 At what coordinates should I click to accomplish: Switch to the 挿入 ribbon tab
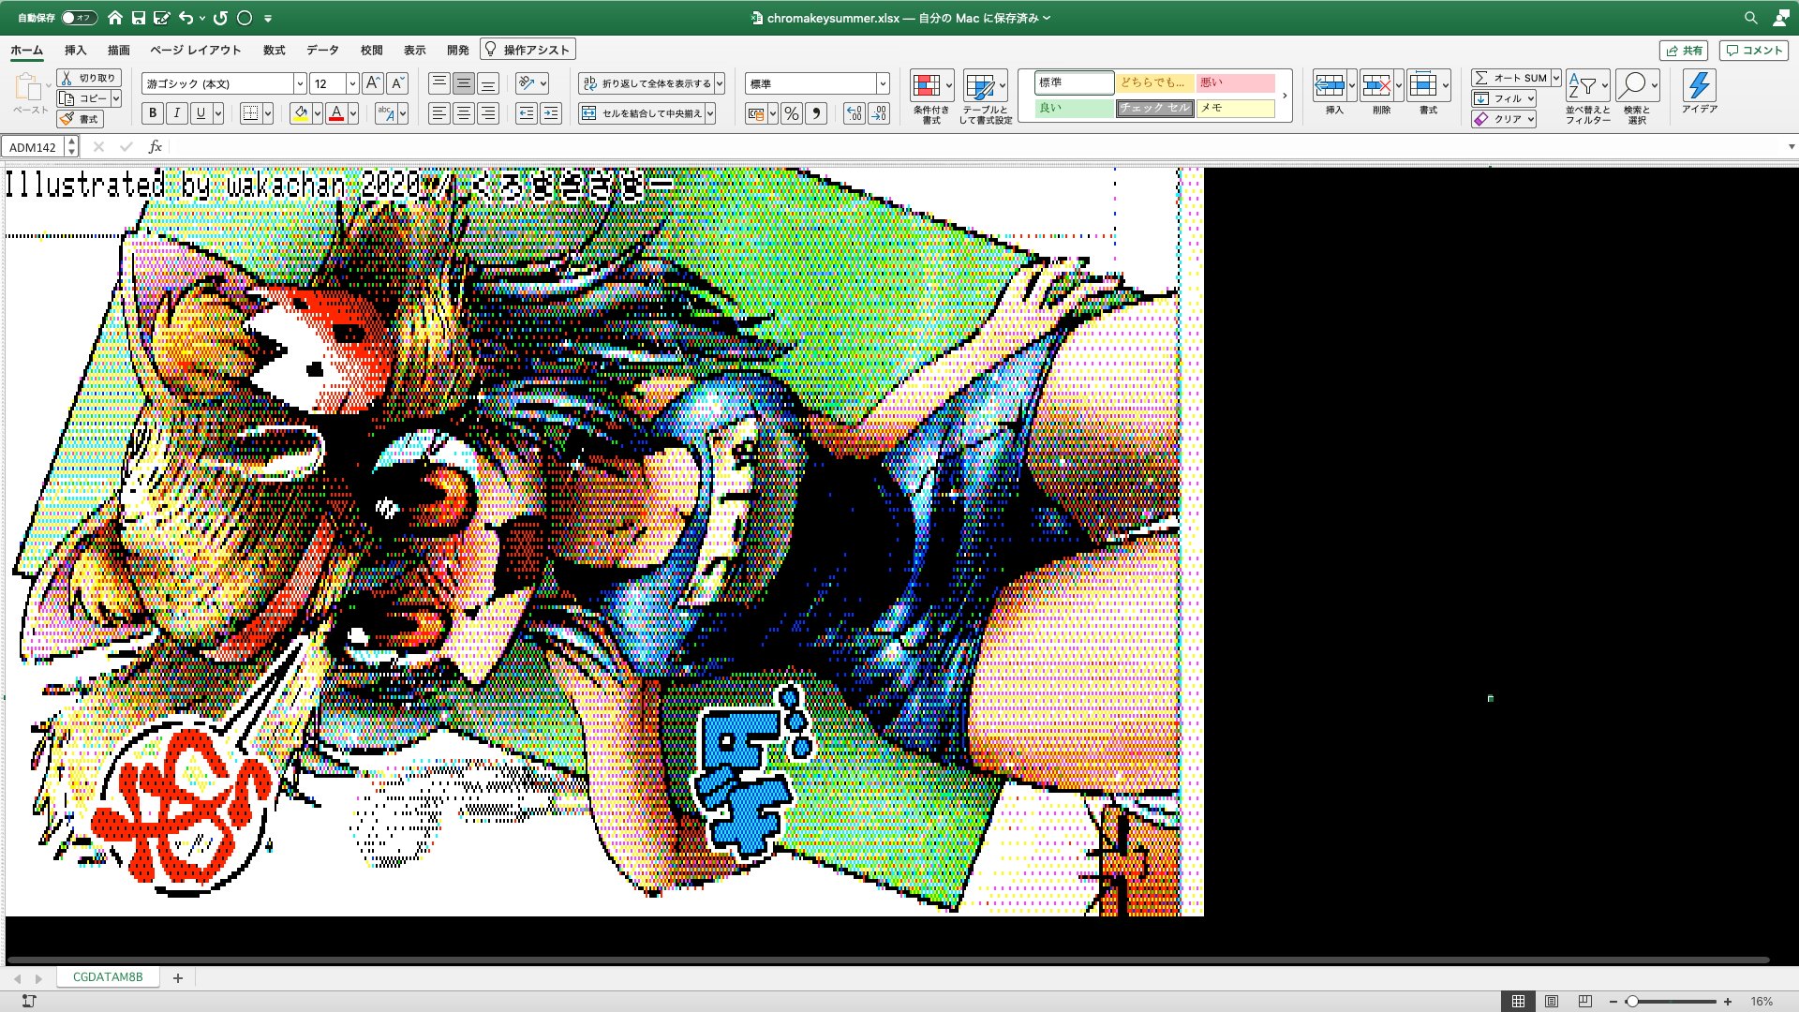[75, 51]
